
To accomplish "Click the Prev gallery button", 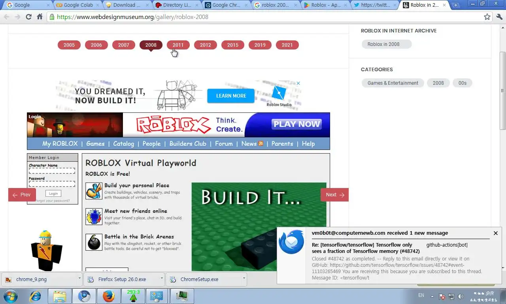I will coord(22,195).
